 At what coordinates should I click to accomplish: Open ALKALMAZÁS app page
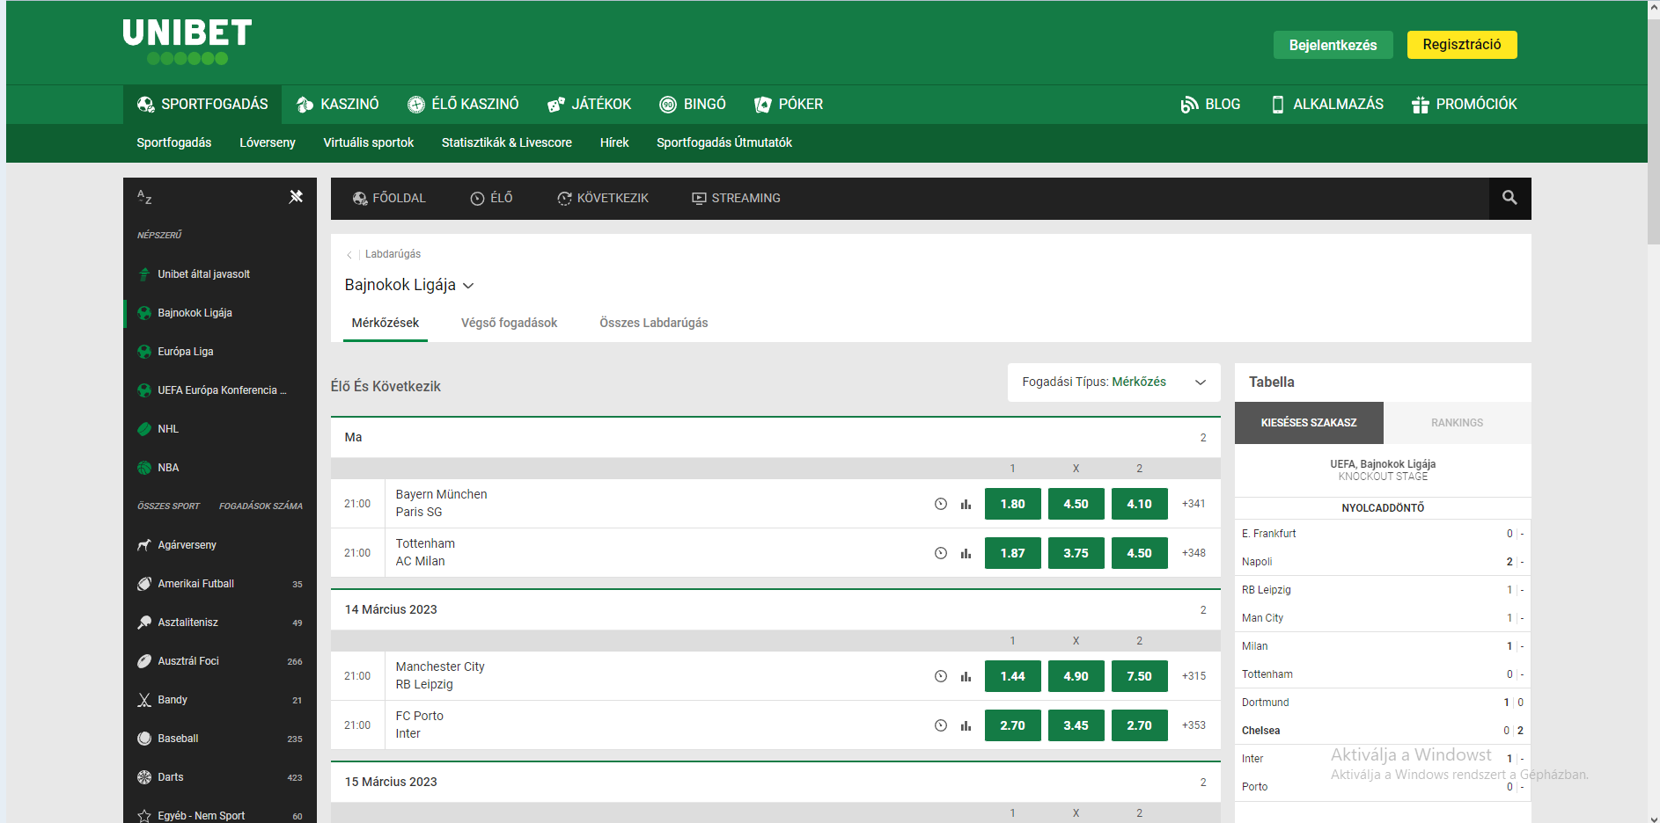1327,105
